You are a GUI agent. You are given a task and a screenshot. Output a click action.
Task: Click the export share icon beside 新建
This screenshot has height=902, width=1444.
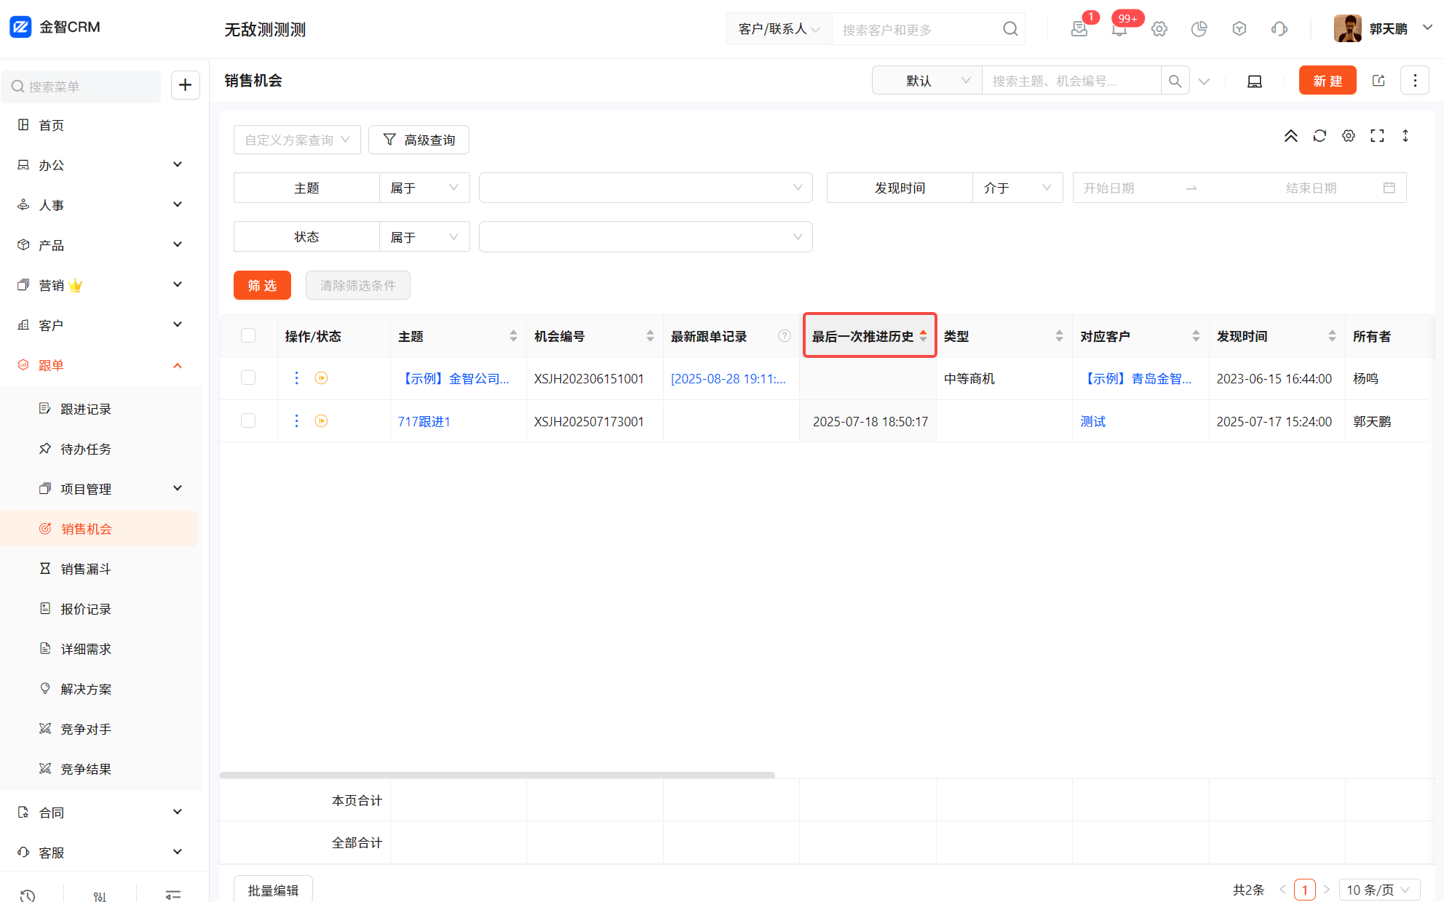pos(1378,81)
